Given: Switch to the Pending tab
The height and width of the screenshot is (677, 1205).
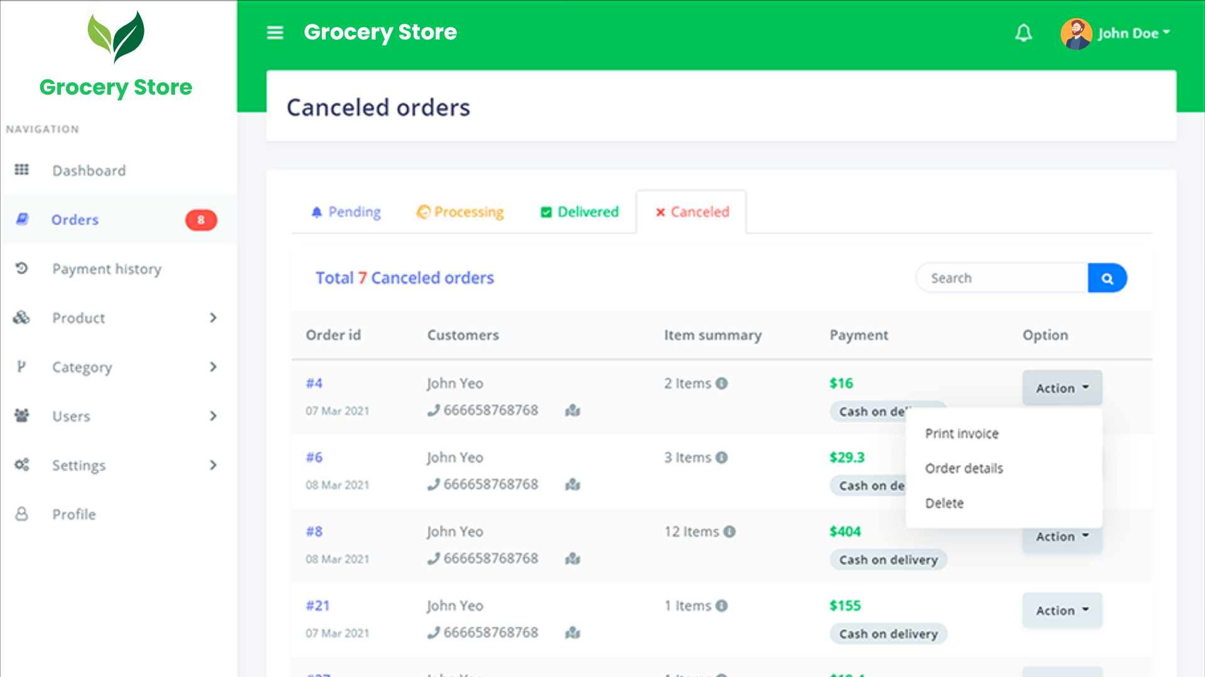Looking at the screenshot, I should click(346, 212).
